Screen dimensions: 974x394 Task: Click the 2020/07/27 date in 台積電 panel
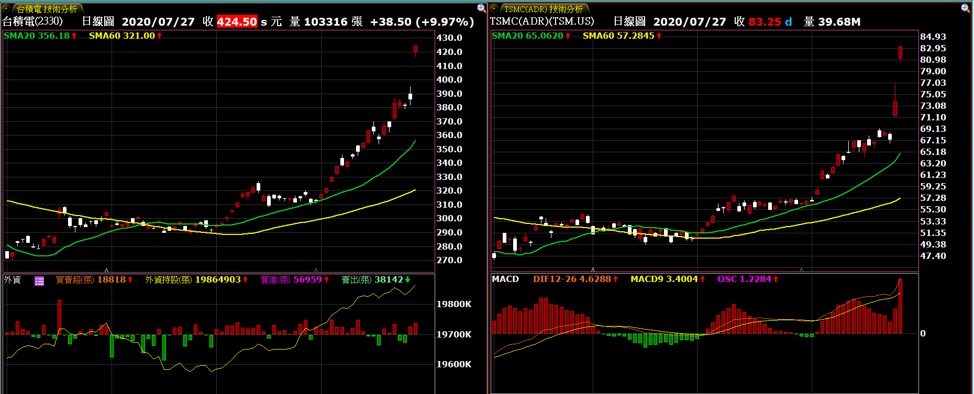tap(158, 21)
